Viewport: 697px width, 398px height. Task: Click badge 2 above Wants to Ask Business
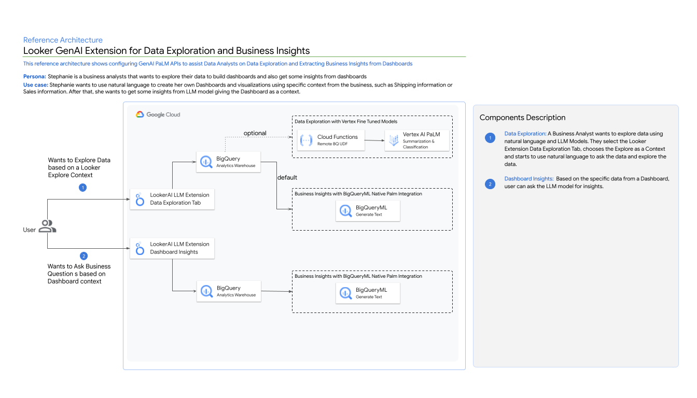pos(84,256)
